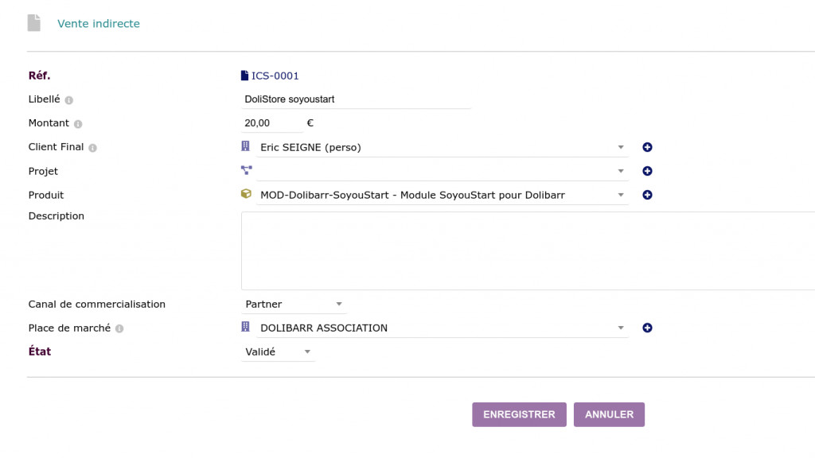Click the info icon beside Client Final
The width and height of the screenshot is (815, 462).
pos(93,148)
